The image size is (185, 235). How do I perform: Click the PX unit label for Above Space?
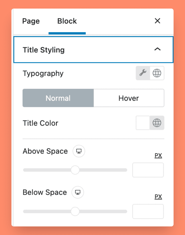click(x=158, y=155)
